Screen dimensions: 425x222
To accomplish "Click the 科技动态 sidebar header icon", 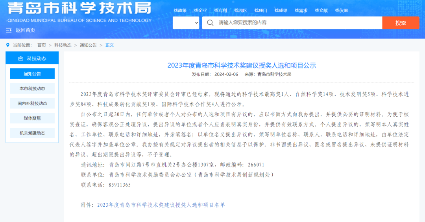I will (21, 59).
